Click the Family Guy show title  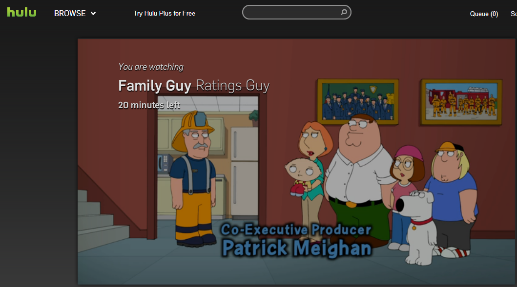(x=155, y=86)
